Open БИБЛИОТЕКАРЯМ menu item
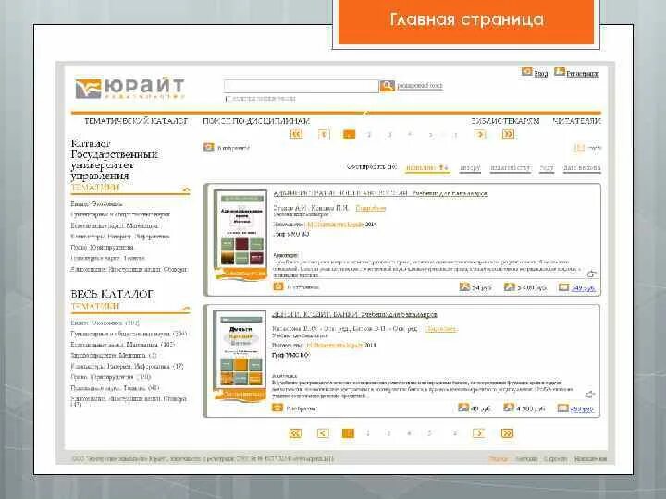666x499 pixels. pyautogui.click(x=505, y=121)
